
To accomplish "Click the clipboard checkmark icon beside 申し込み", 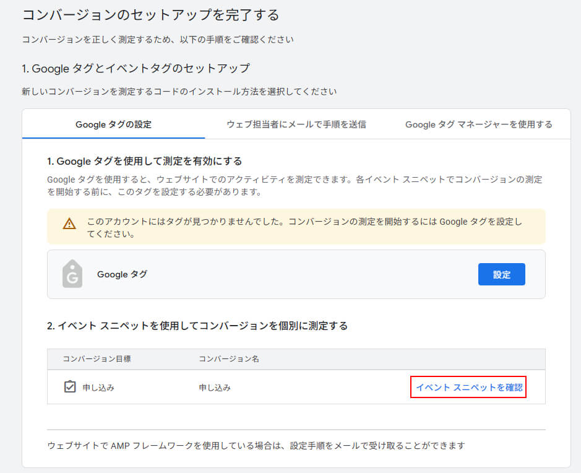I will tap(70, 387).
